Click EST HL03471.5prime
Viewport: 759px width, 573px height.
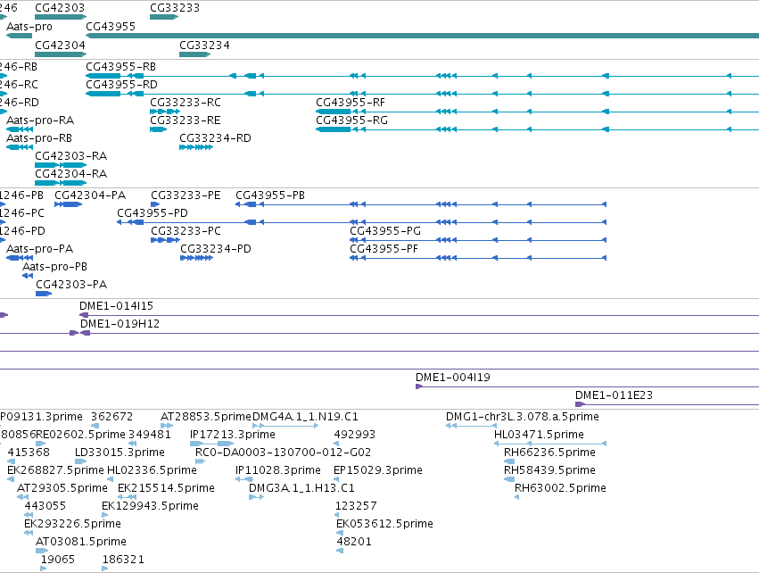pyautogui.click(x=540, y=435)
